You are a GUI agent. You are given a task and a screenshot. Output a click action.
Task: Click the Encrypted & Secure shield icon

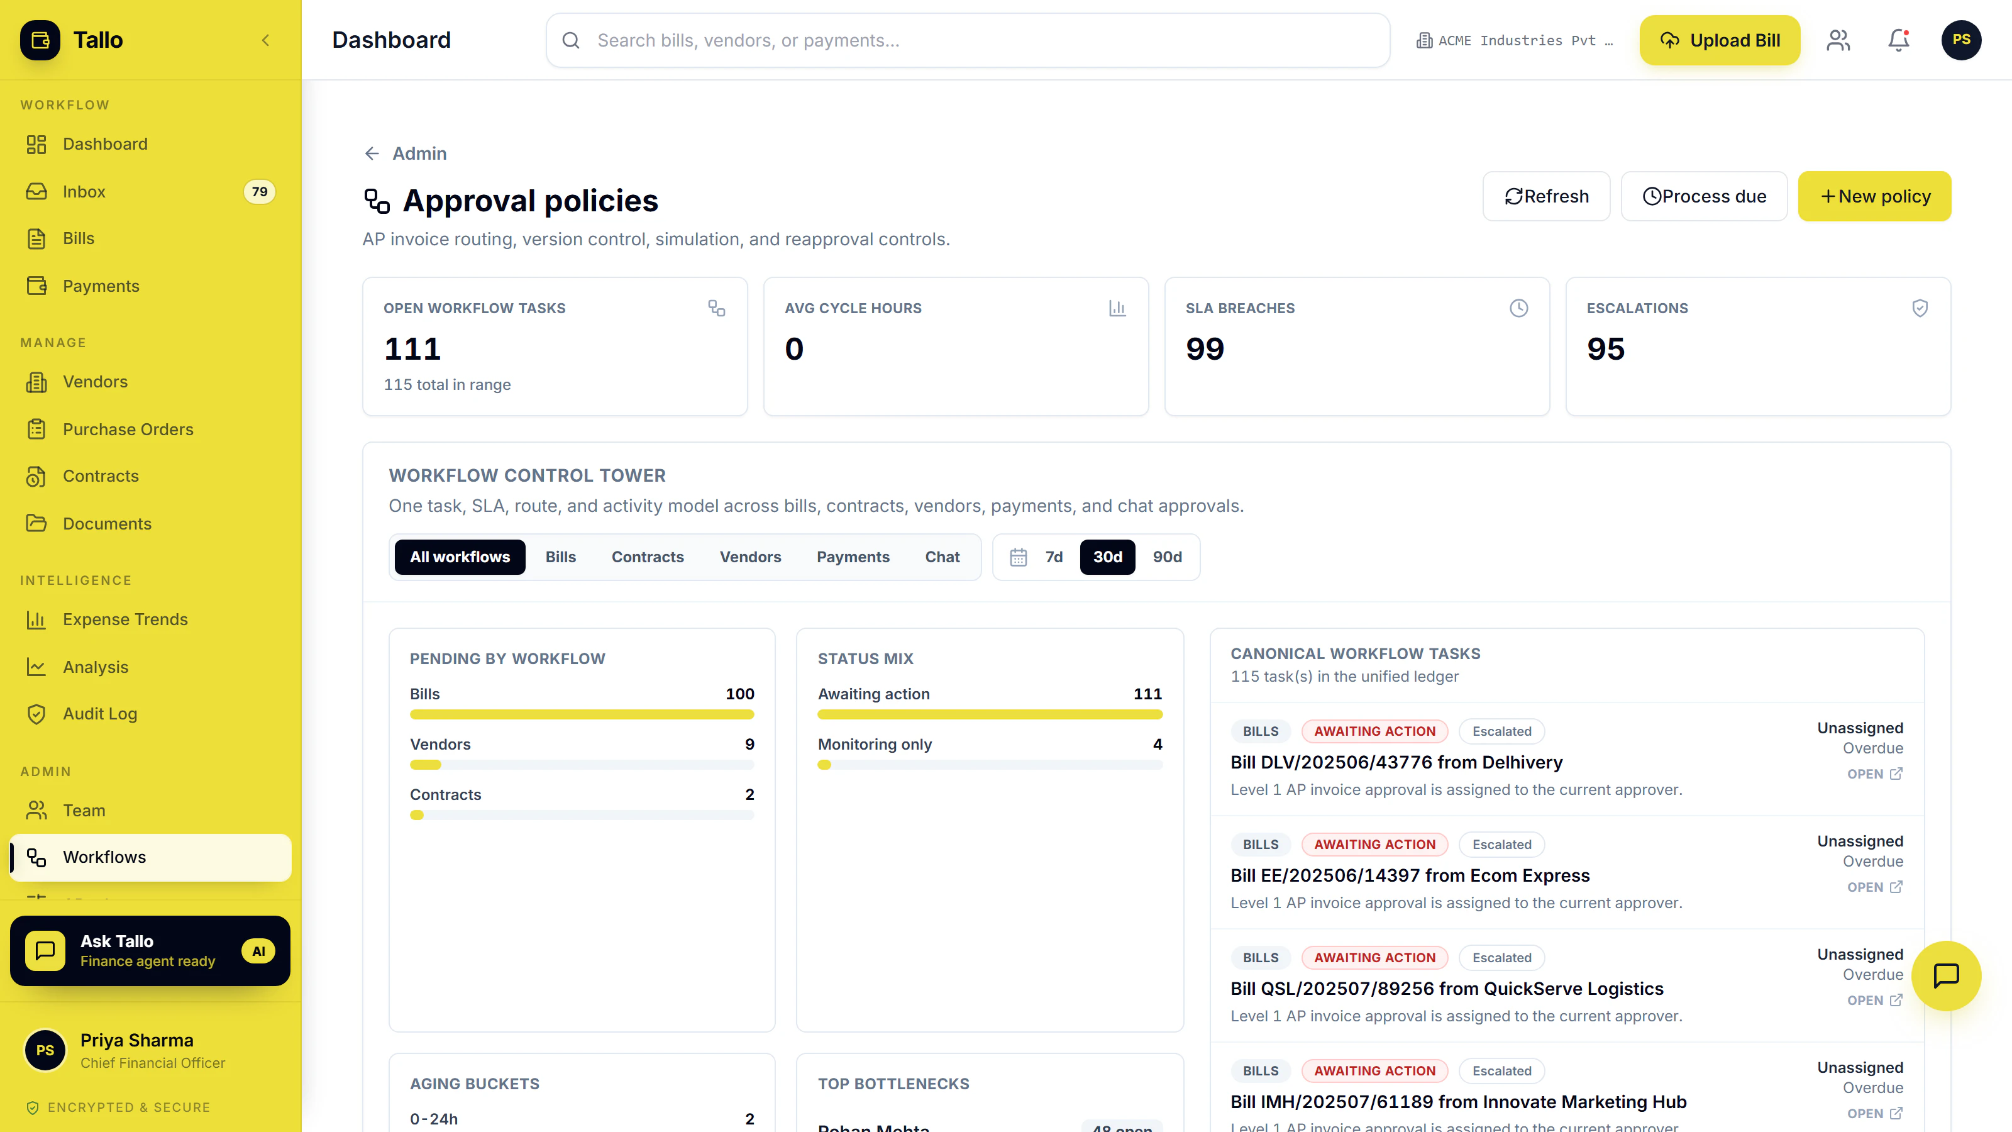coord(32,1107)
